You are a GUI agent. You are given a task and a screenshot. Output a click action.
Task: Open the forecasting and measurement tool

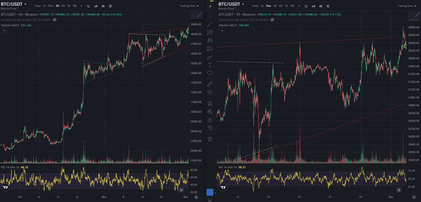210,49
